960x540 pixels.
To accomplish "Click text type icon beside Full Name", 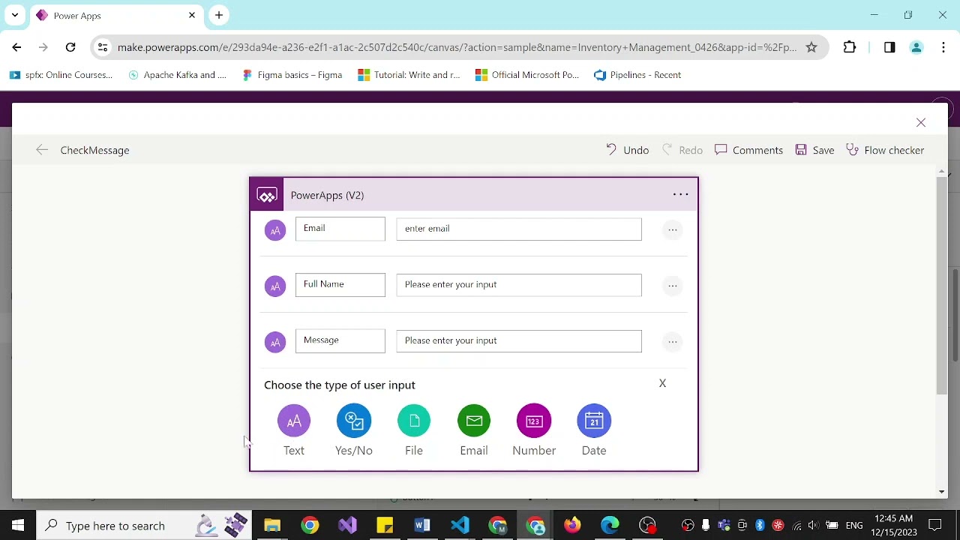I will click(275, 286).
